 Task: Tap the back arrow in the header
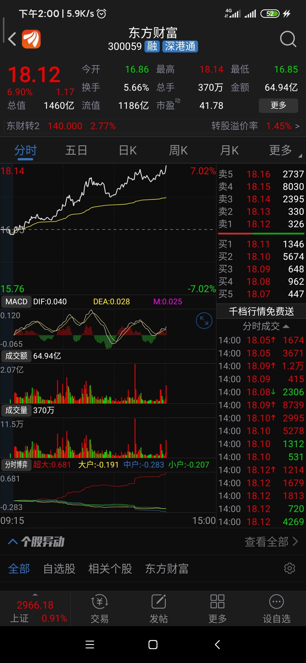click(12, 39)
